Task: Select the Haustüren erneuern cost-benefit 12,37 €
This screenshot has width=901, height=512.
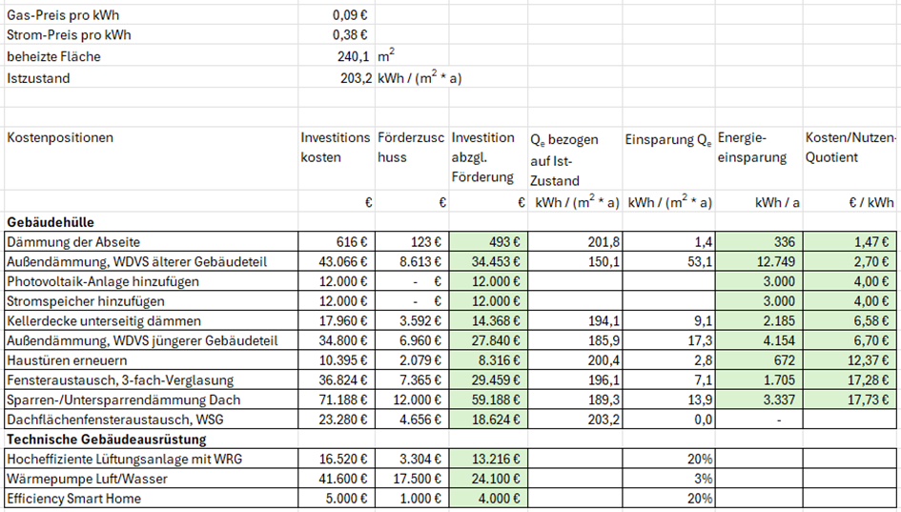Action: click(x=851, y=361)
